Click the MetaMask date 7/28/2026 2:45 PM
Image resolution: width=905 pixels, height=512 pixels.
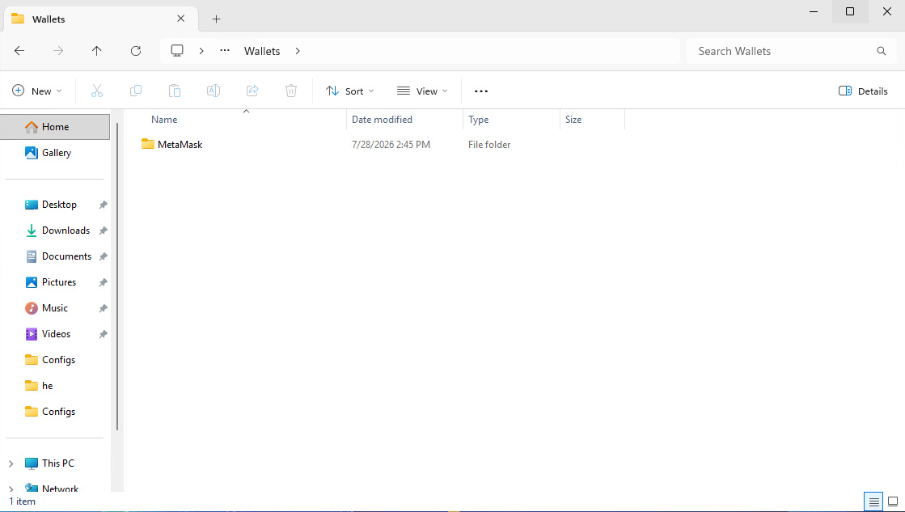pyautogui.click(x=391, y=144)
